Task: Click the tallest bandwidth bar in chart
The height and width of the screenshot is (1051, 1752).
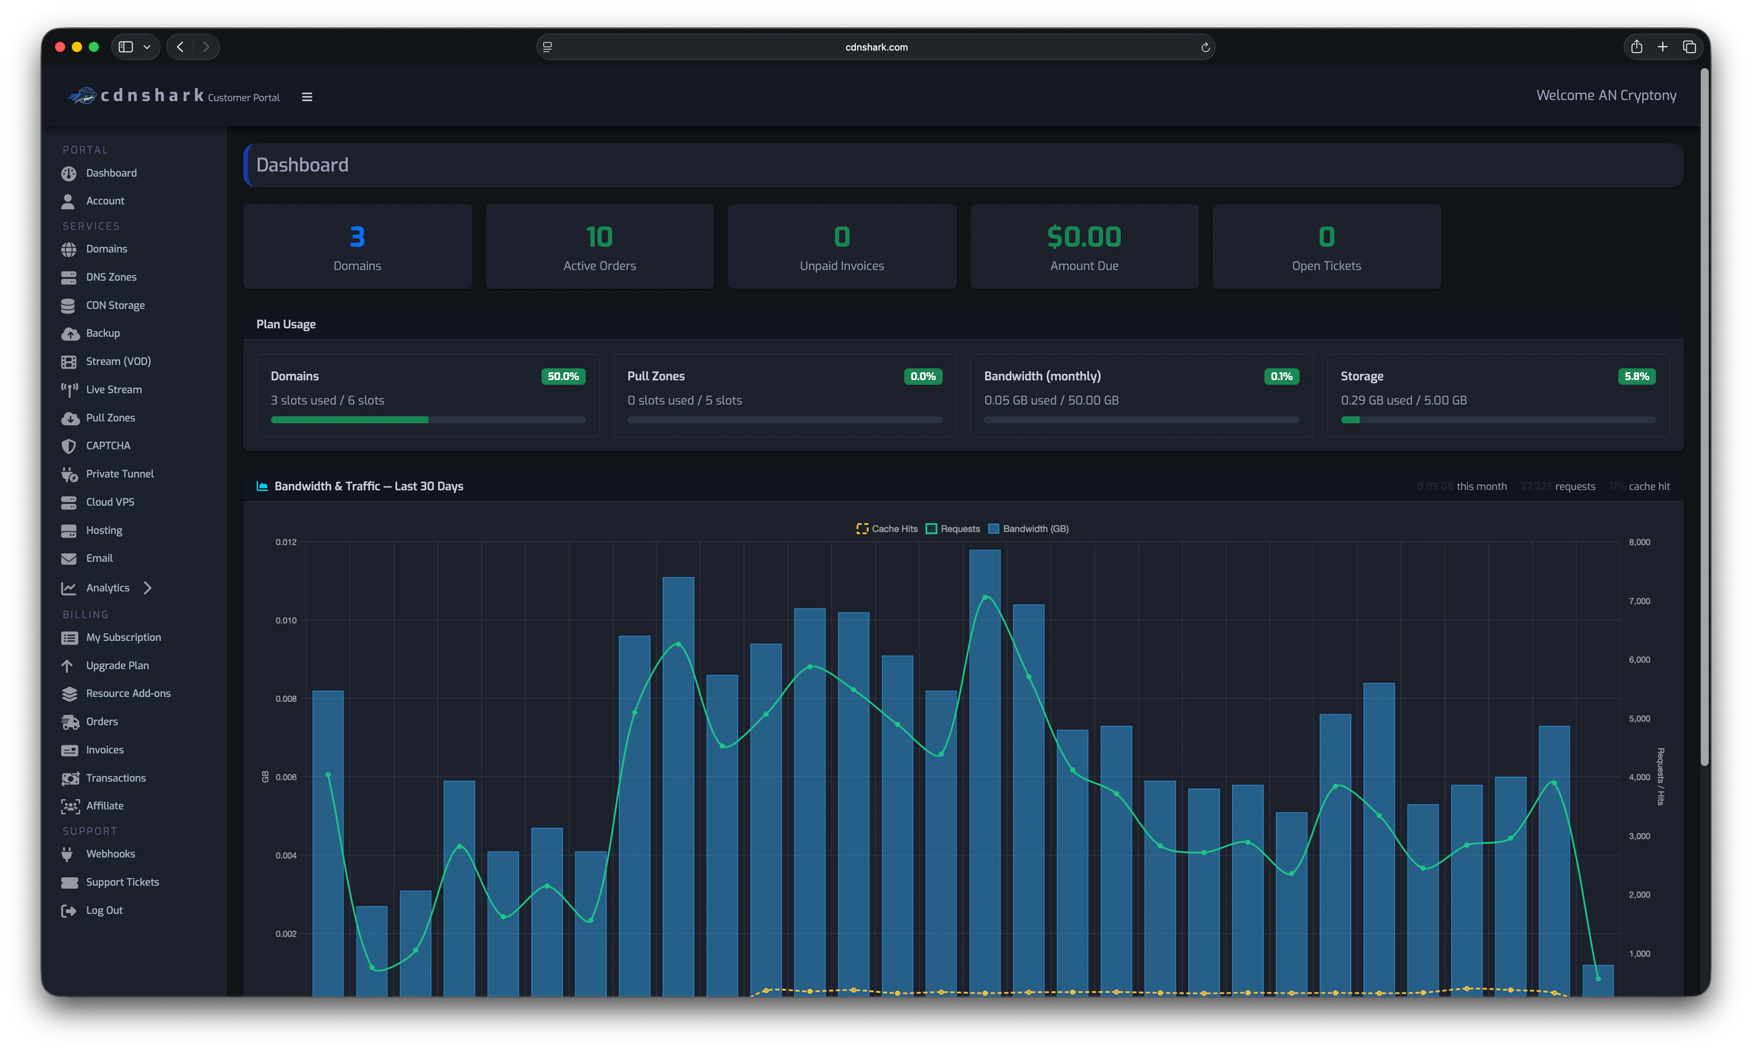Action: click(985, 772)
